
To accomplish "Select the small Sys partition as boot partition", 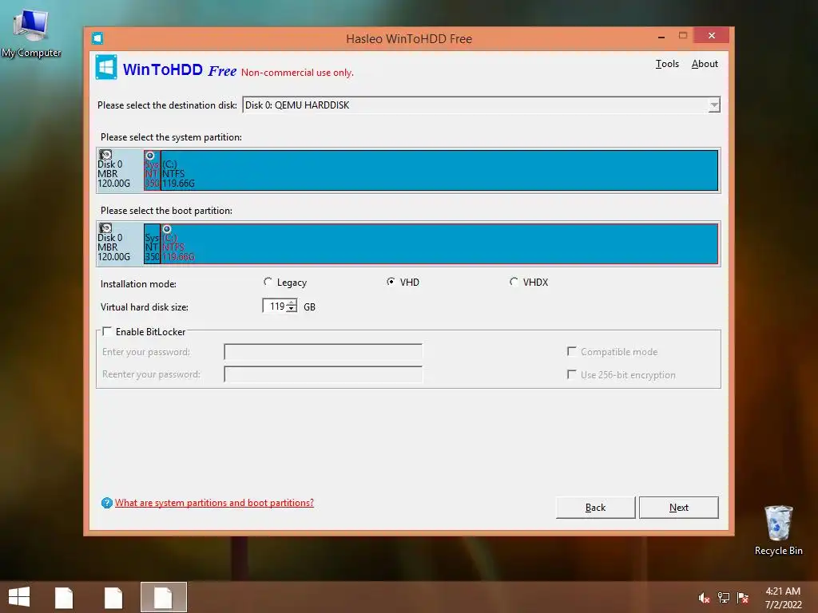I will point(152,243).
